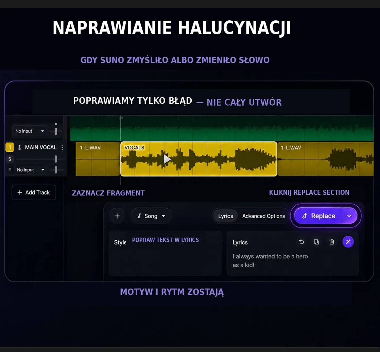Delete lyrics with the trash icon

(x=331, y=242)
